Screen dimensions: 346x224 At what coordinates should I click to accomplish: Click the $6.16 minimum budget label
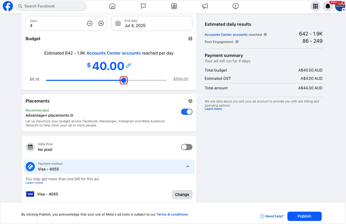(34, 79)
